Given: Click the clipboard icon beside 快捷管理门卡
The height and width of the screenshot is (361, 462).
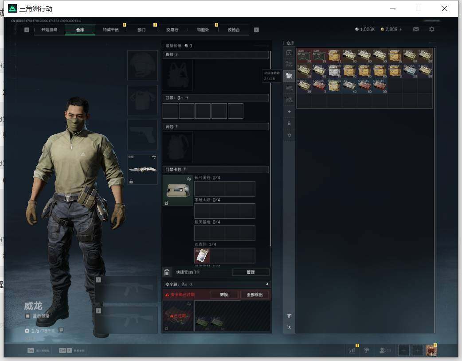Looking at the screenshot, I should [167, 272].
